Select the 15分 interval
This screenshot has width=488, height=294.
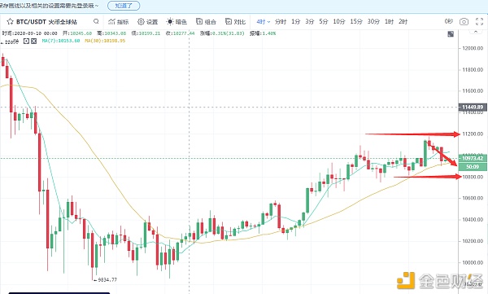click(356, 21)
